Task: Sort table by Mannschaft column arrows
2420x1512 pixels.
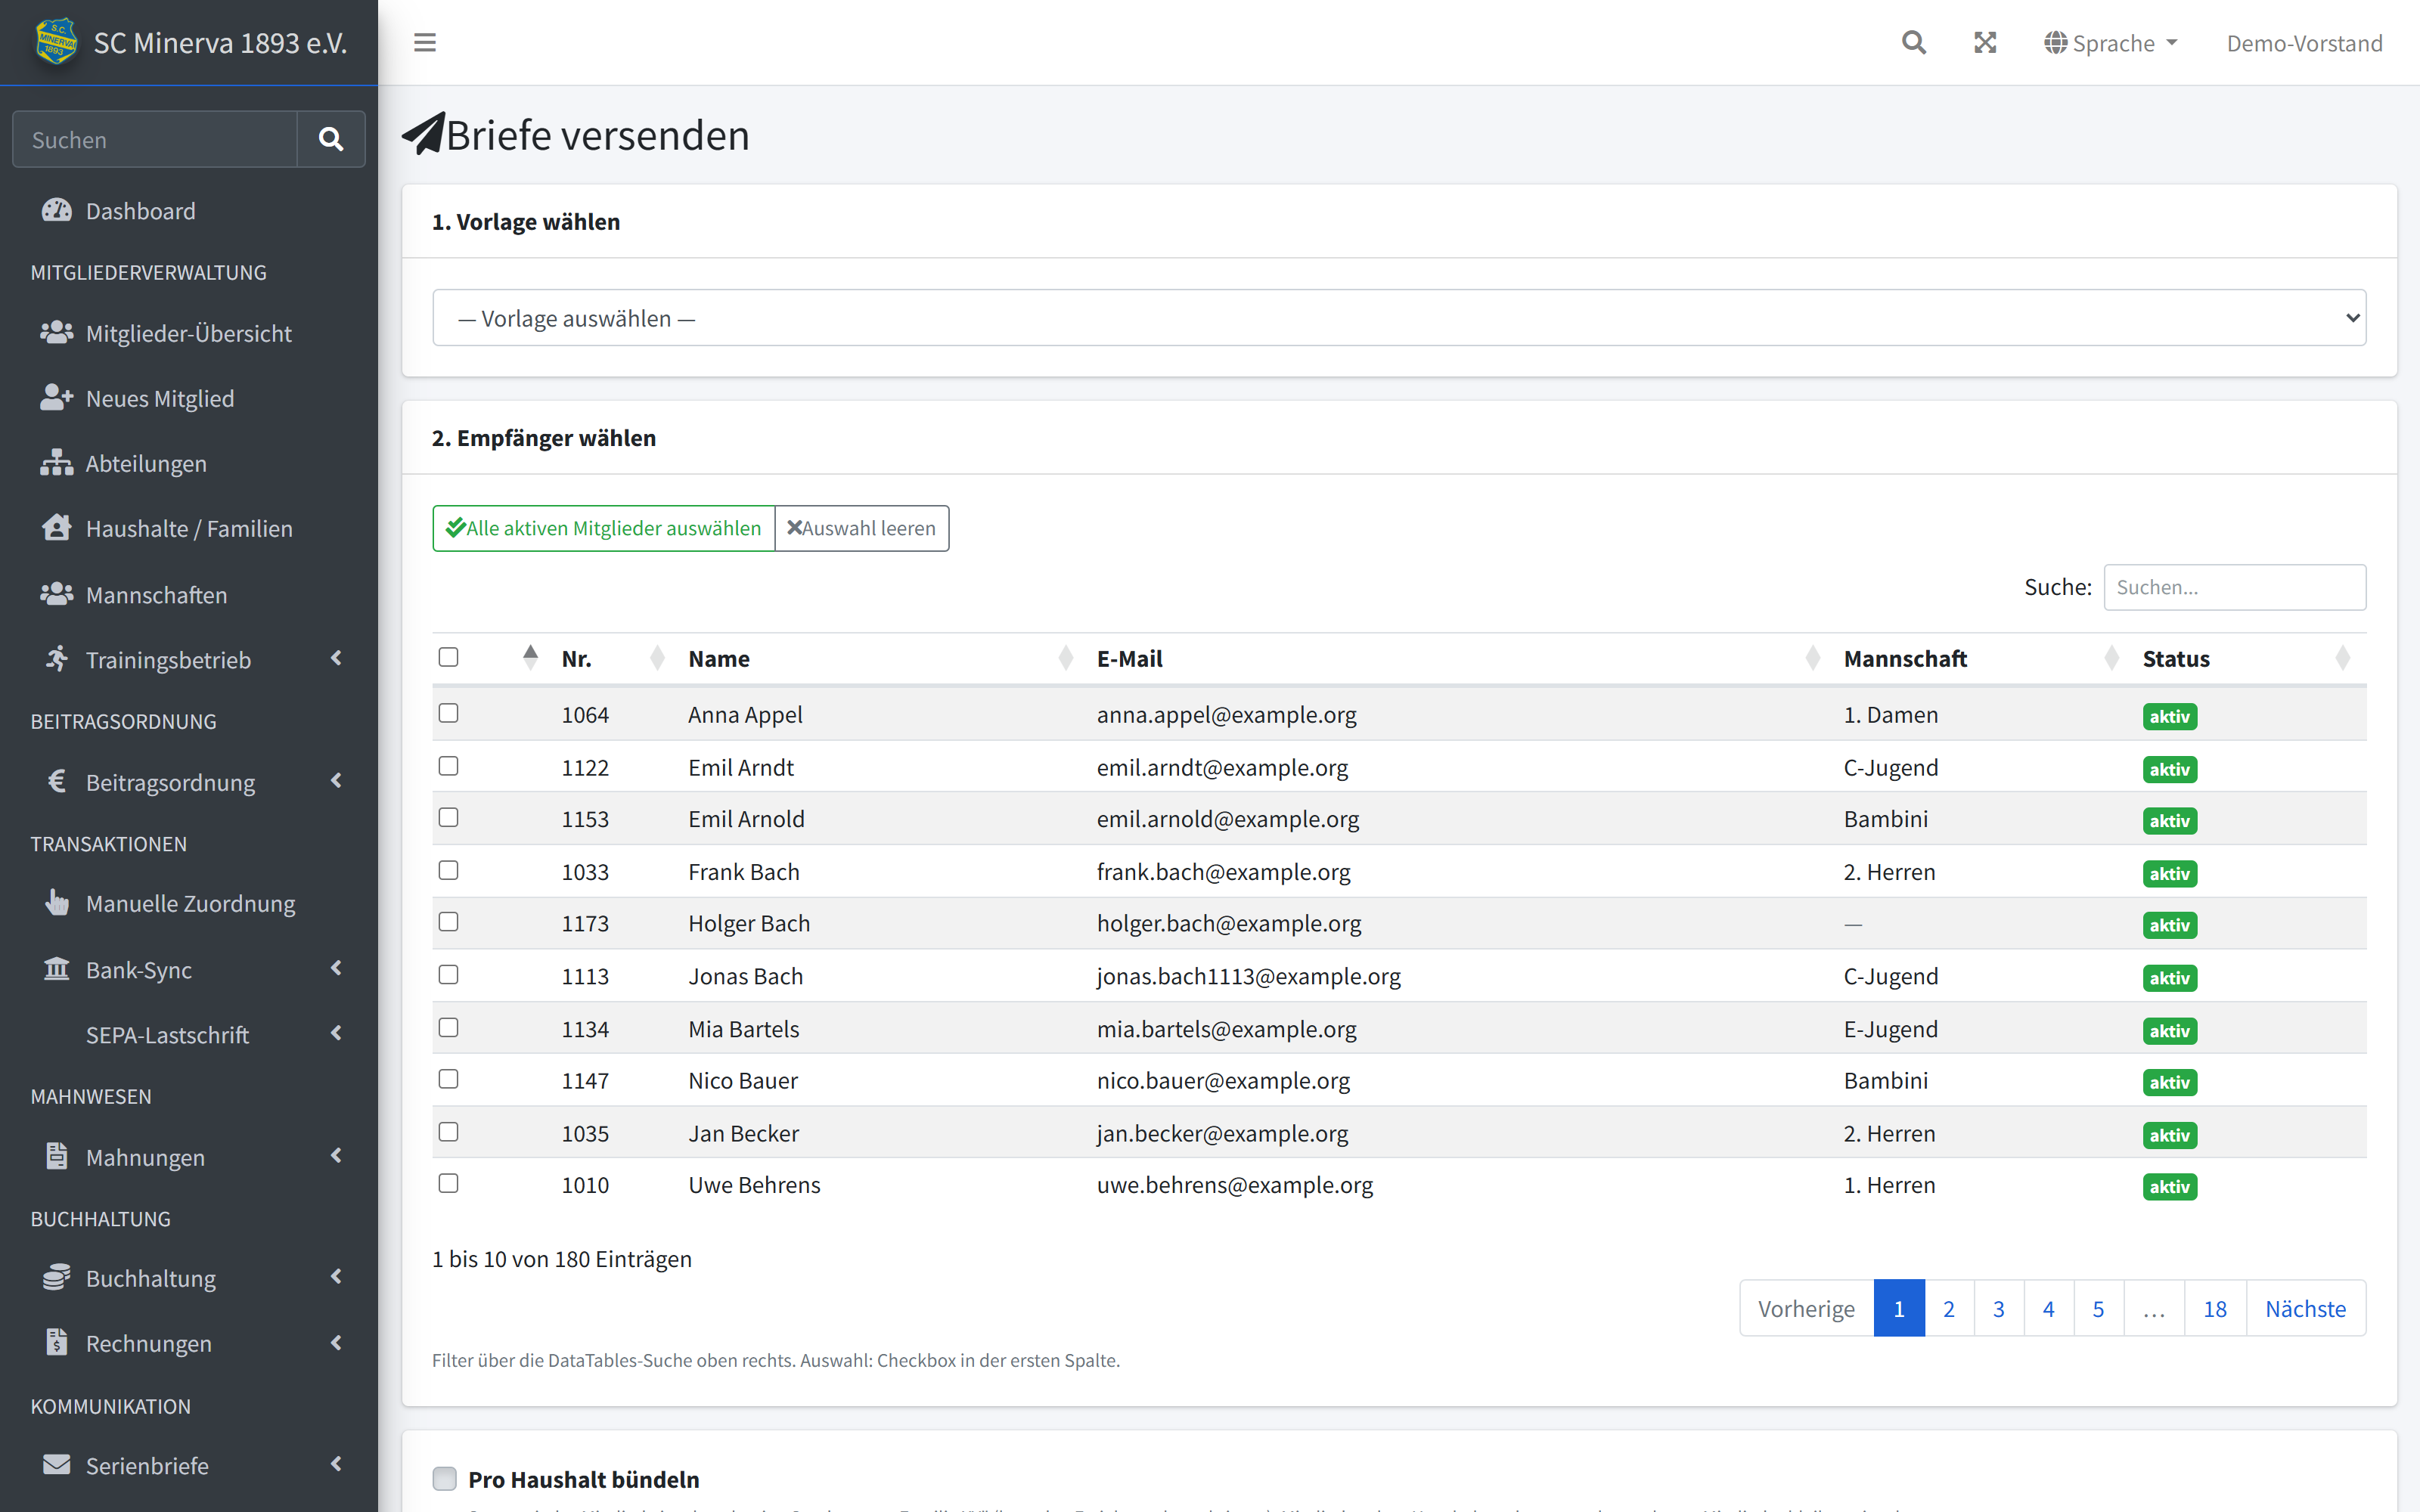Action: 2112,658
